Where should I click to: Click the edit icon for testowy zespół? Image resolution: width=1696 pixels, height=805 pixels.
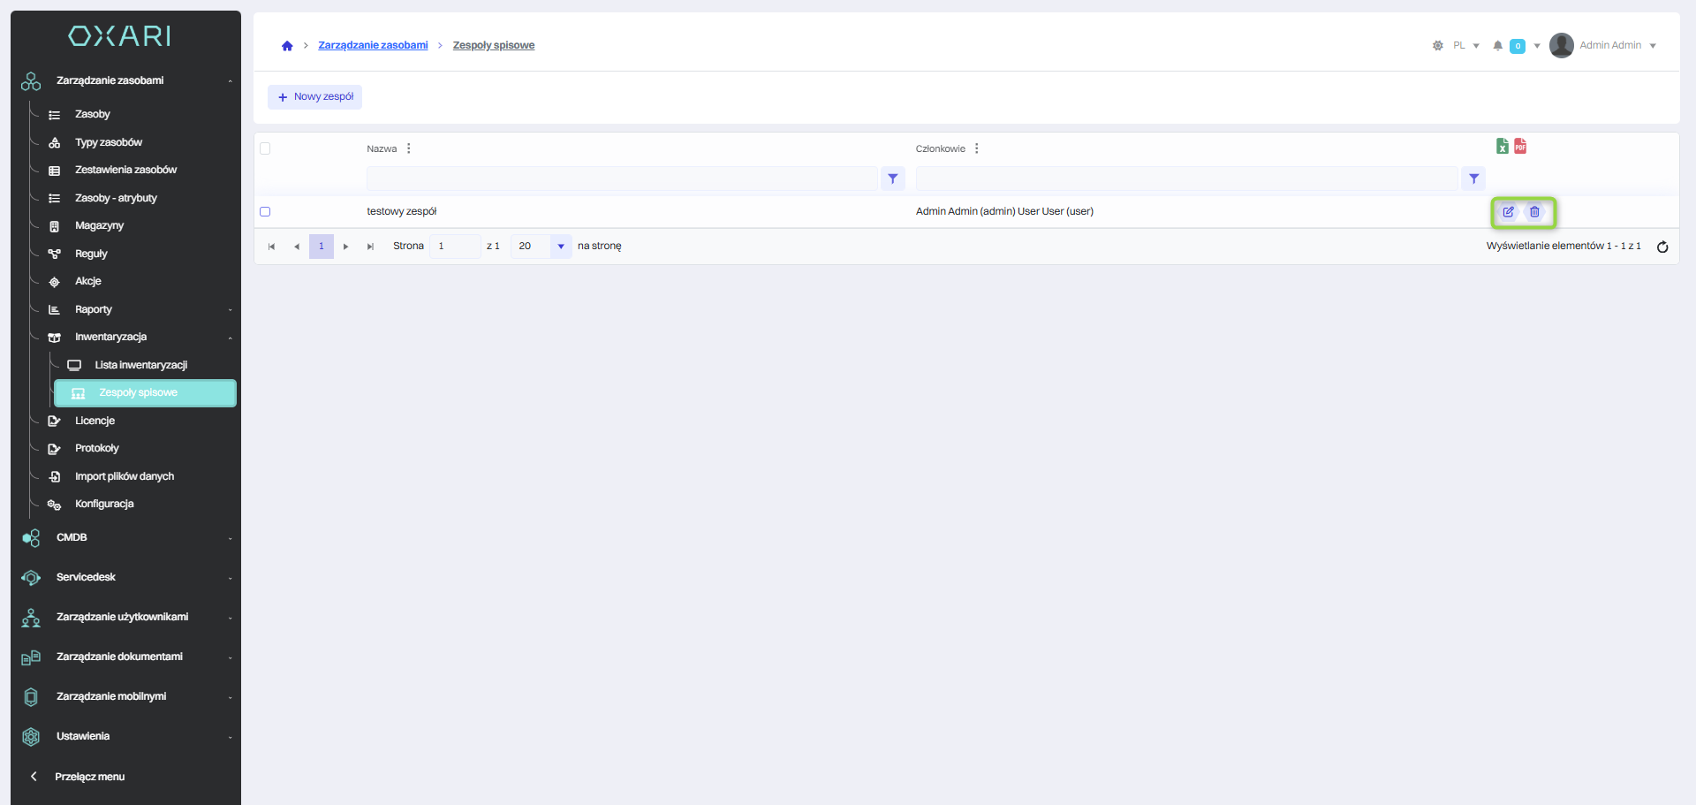click(1508, 212)
